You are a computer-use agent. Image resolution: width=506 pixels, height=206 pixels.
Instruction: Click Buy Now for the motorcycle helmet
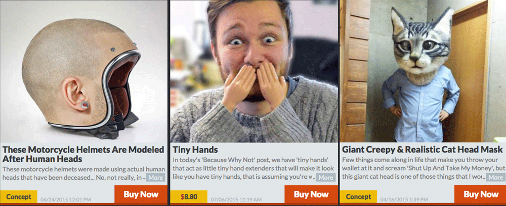(141, 194)
